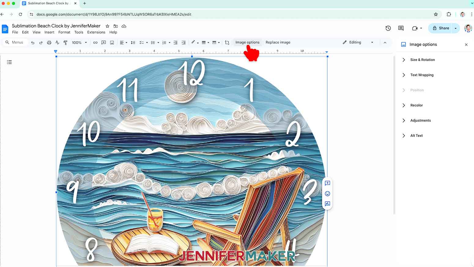
Task: Open the Tools menu
Action: (x=79, y=32)
